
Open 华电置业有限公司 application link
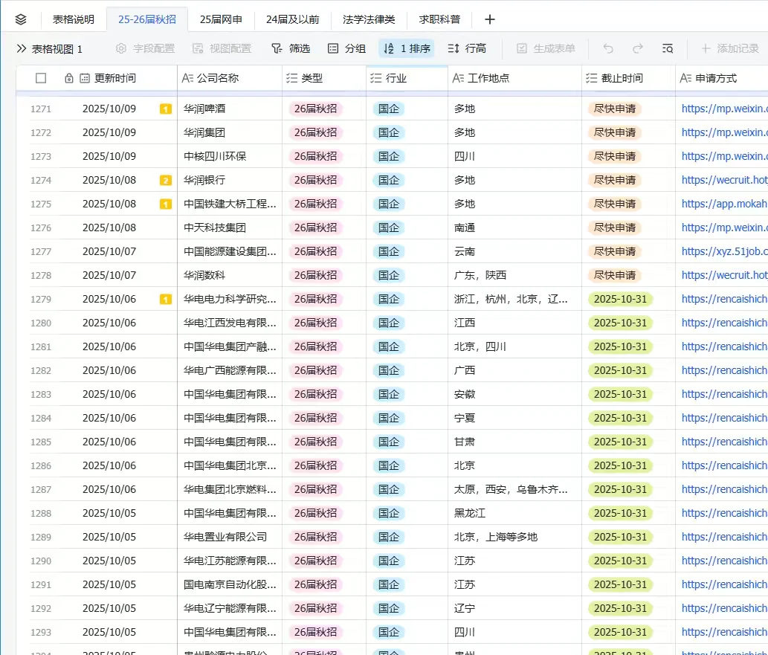724,537
